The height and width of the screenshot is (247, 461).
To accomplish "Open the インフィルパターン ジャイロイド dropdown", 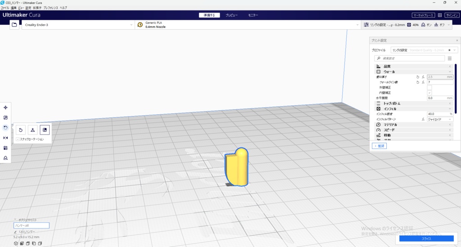I will coord(440,119).
